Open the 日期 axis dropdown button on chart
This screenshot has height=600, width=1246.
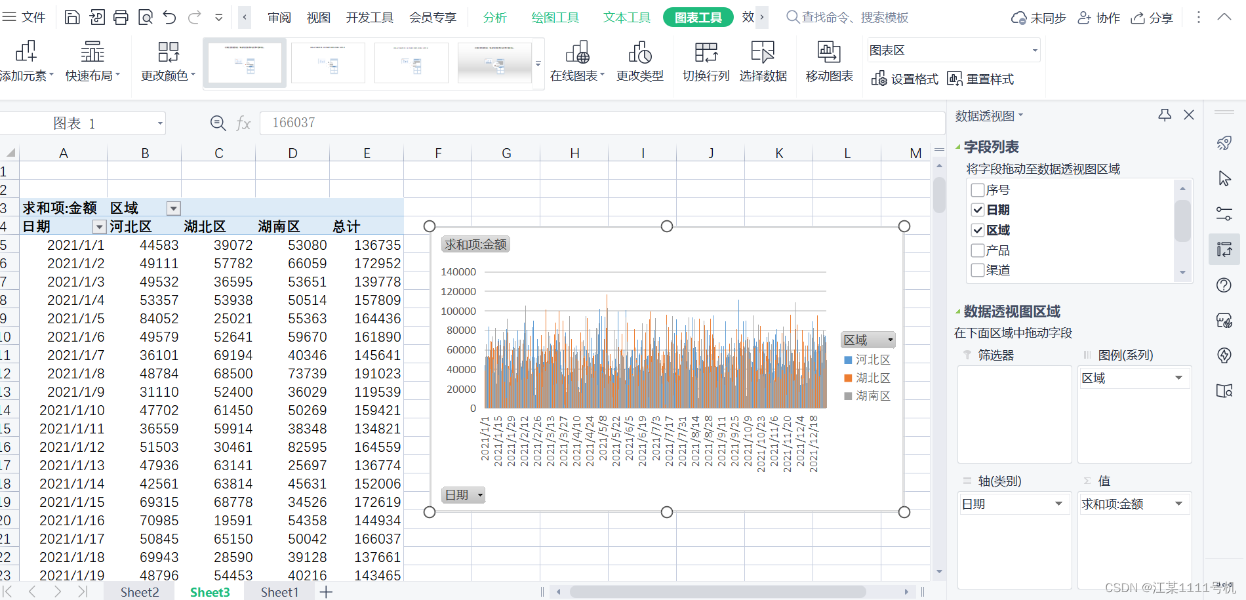(x=464, y=495)
